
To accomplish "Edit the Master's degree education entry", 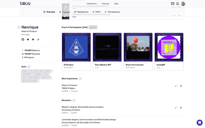I will [176, 108].
